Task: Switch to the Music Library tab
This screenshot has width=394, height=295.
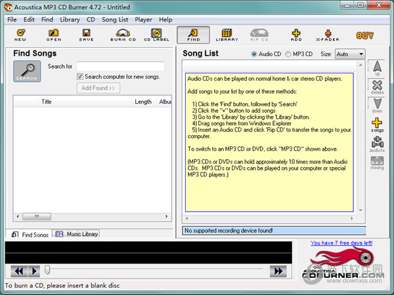Action: [76, 234]
